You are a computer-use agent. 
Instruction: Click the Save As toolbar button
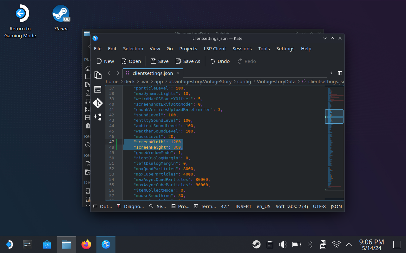tap(188, 61)
